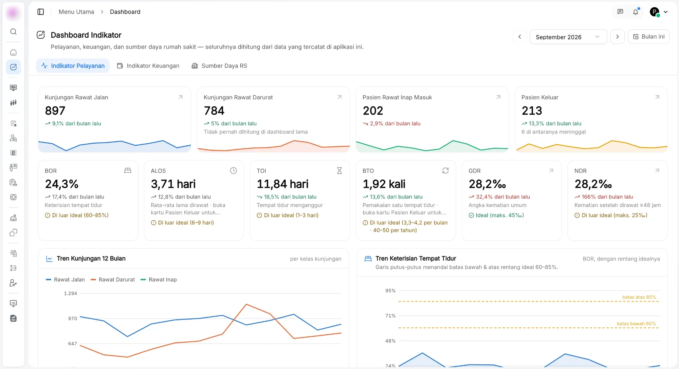Open the GDR card detail arrow

(551, 171)
